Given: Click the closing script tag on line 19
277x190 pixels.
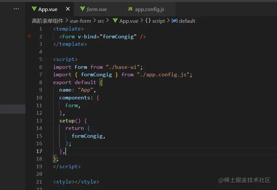Looking at the screenshot, I should (x=67, y=167).
